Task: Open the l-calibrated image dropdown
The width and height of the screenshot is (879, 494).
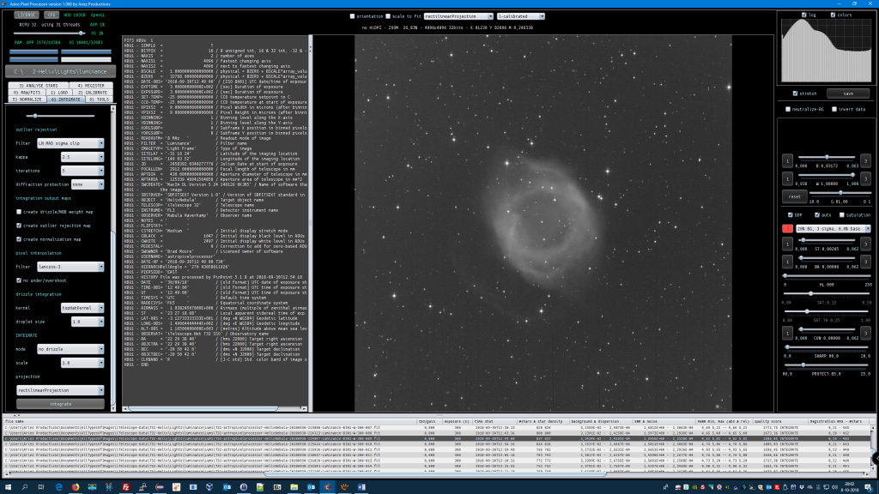Action: click(520, 16)
